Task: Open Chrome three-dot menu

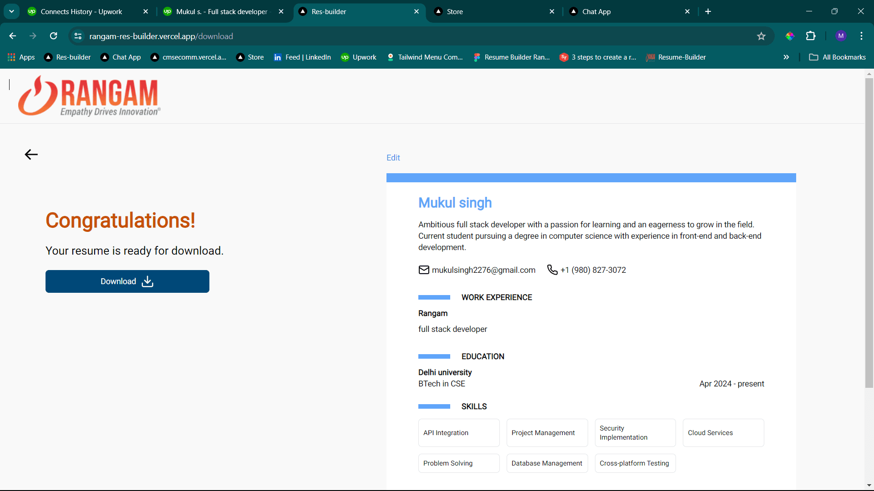Action: 861,36
